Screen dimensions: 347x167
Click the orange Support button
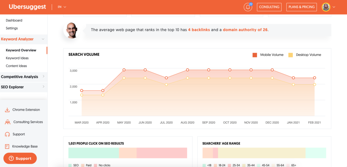pos(20,159)
